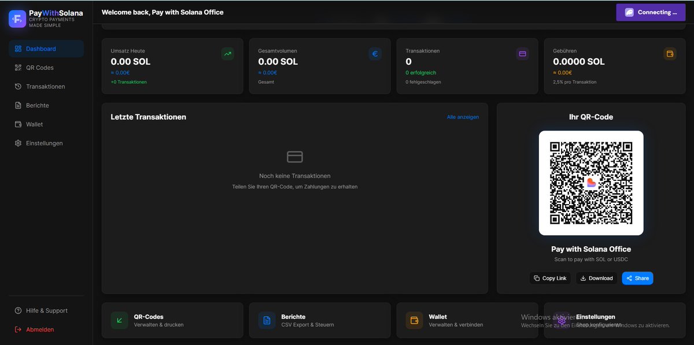
Task: Click the 'Ihr QR-Code' heading
Action: tap(591, 117)
